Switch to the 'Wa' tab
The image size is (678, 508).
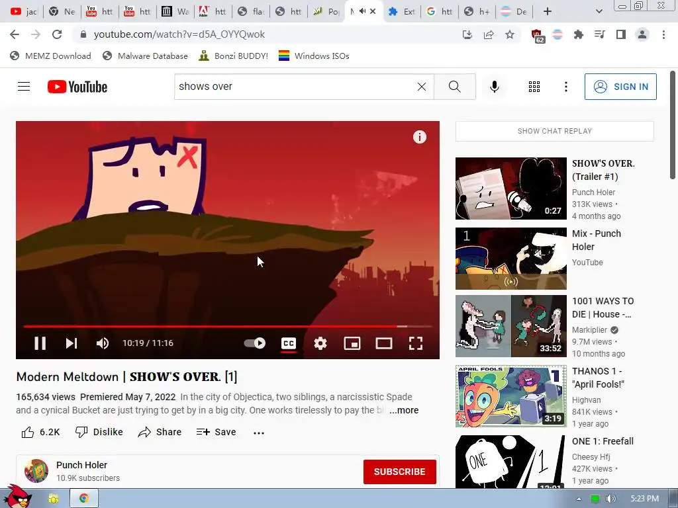(x=175, y=12)
